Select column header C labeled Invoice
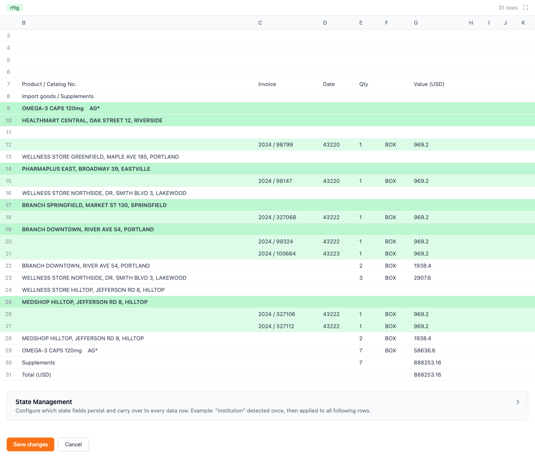Screen dimensions: 535x458 (x=260, y=23)
